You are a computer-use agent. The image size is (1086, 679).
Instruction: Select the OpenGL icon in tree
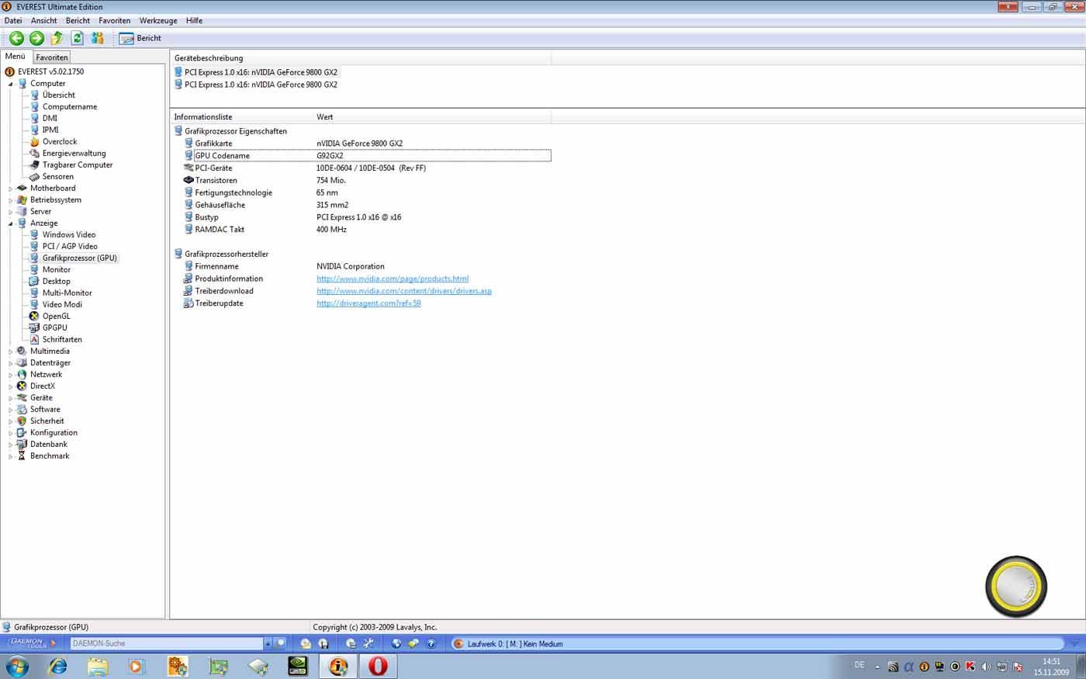34,317
